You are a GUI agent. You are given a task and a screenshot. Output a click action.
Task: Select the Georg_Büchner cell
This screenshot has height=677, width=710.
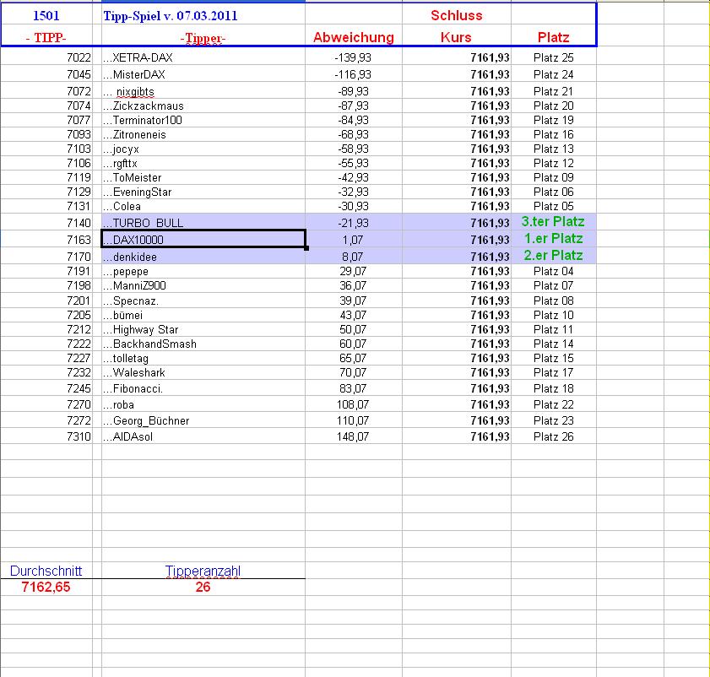pos(203,420)
